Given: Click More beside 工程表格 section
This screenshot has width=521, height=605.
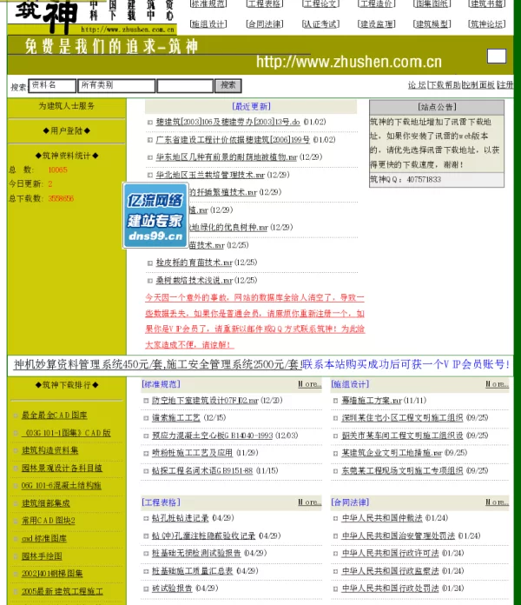Looking at the screenshot, I should [x=310, y=502].
